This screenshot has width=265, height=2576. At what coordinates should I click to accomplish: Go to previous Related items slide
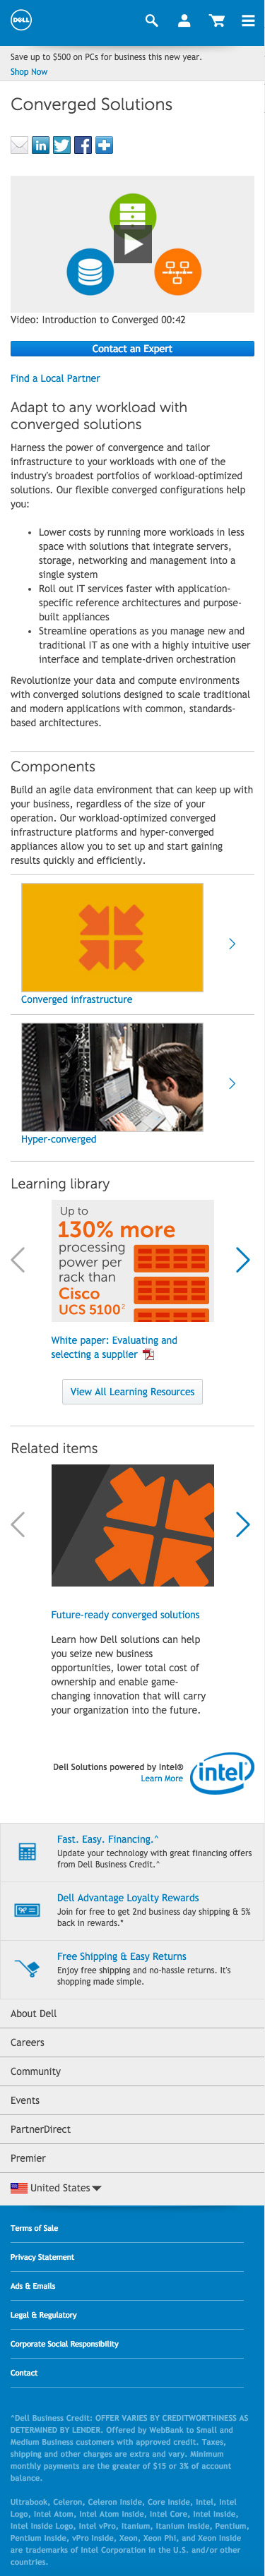(17, 1524)
